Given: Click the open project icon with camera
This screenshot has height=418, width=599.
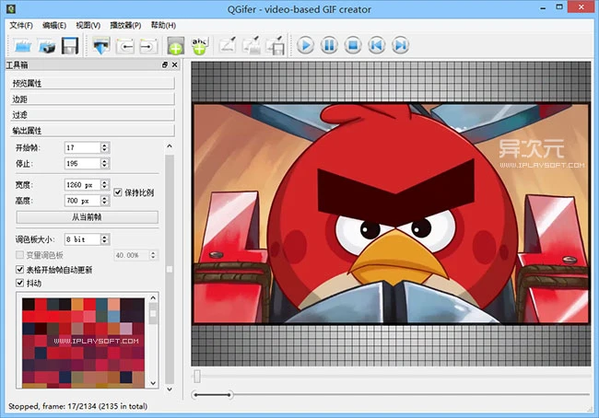Looking at the screenshot, I should pos(47,46).
